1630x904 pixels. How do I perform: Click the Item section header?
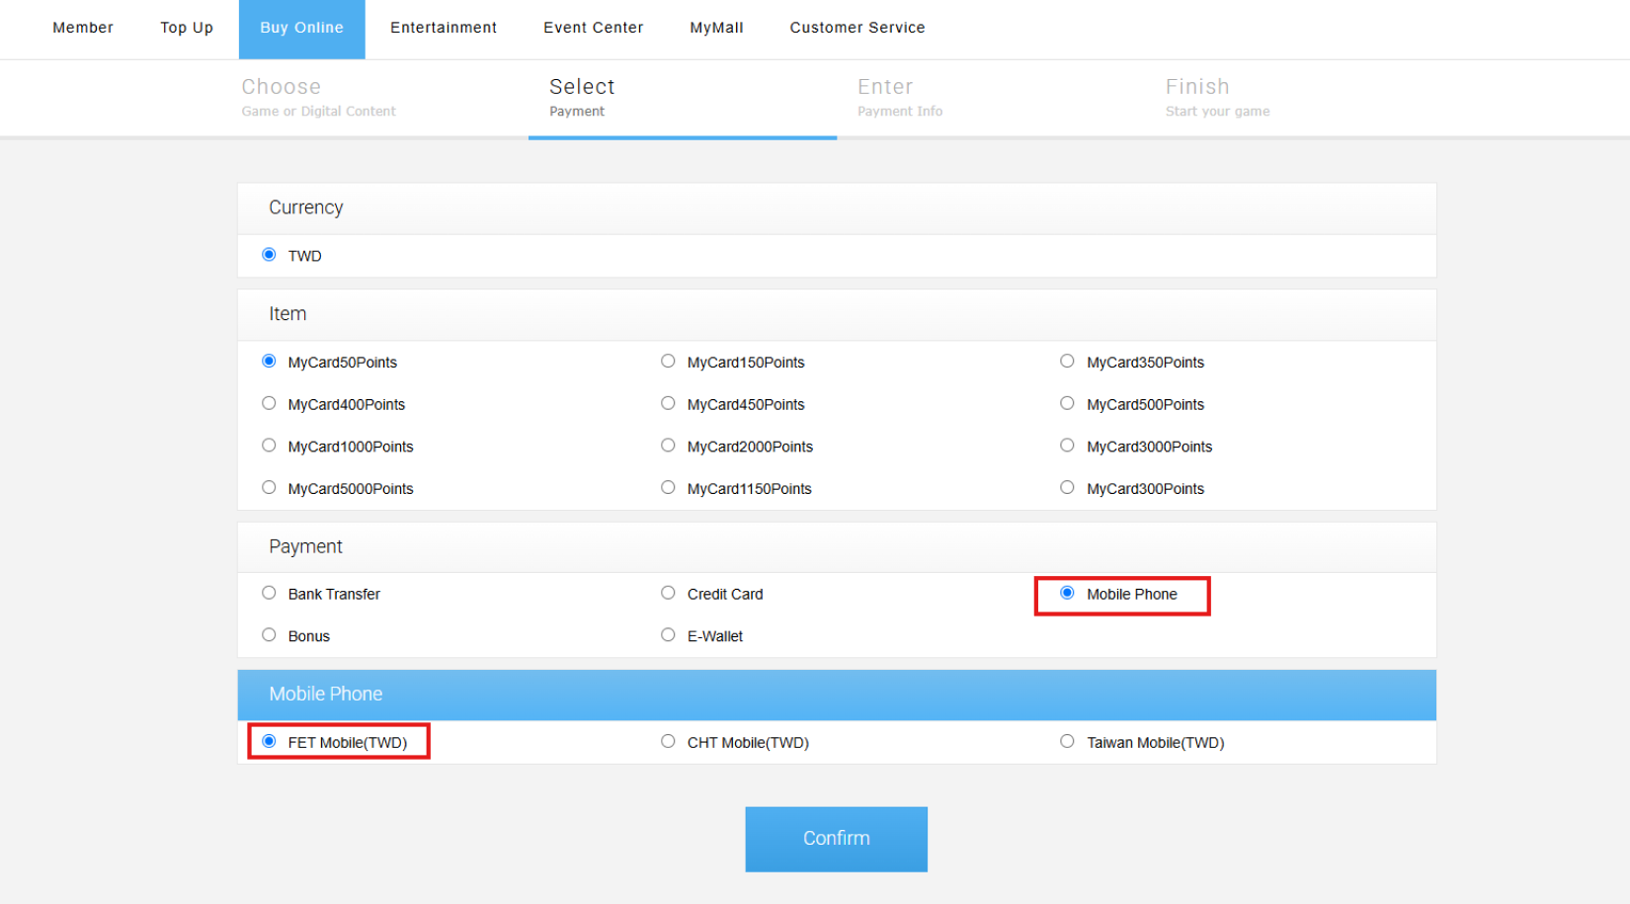click(x=837, y=314)
